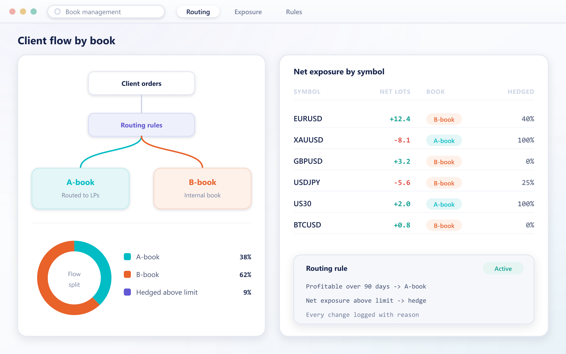The width and height of the screenshot is (566, 354).
Task: Click the A-book badge for XAUUSD
Action: tap(444, 140)
